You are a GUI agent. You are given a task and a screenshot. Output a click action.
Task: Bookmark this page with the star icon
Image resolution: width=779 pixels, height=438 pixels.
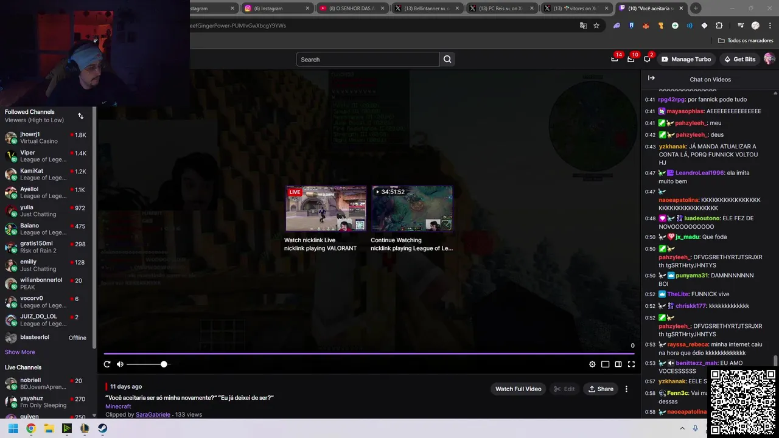click(596, 26)
